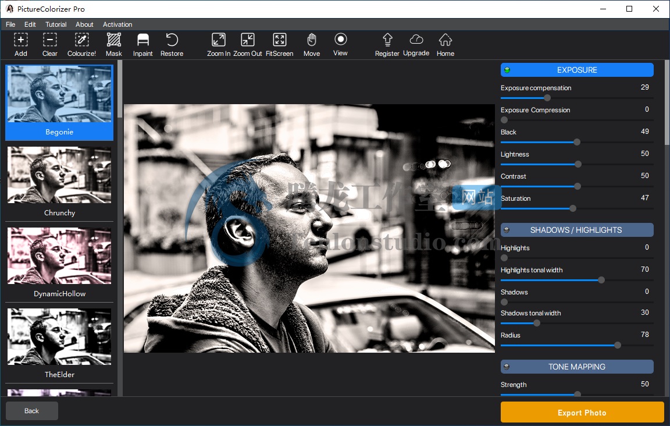The height and width of the screenshot is (426, 670).
Task: Open the Activation menu
Action: (117, 24)
